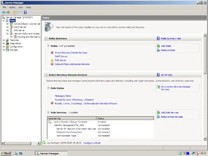Expand the DHCP Server tree node
Viewport: 208px width, 156px height.
pyautogui.click(x=7, y=27)
